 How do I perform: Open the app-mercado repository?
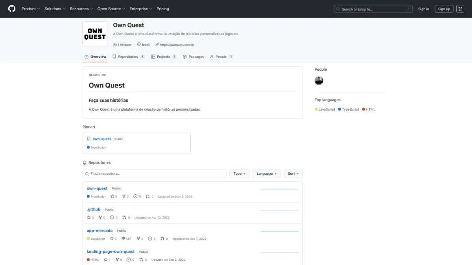[100, 230]
